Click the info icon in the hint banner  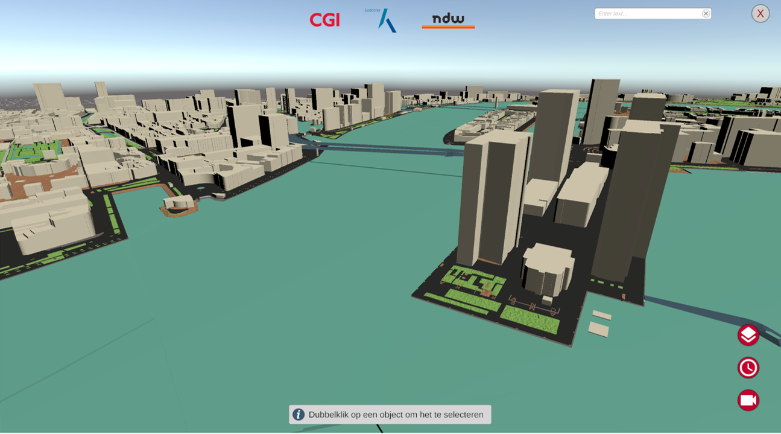tap(299, 415)
